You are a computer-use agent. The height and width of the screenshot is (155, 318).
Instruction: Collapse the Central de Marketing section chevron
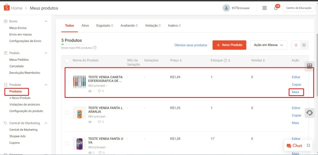coord(46,123)
